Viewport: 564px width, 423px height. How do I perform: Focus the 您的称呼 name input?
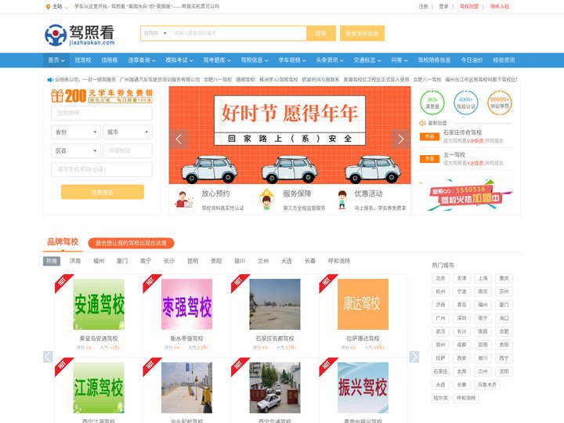[x=102, y=113]
